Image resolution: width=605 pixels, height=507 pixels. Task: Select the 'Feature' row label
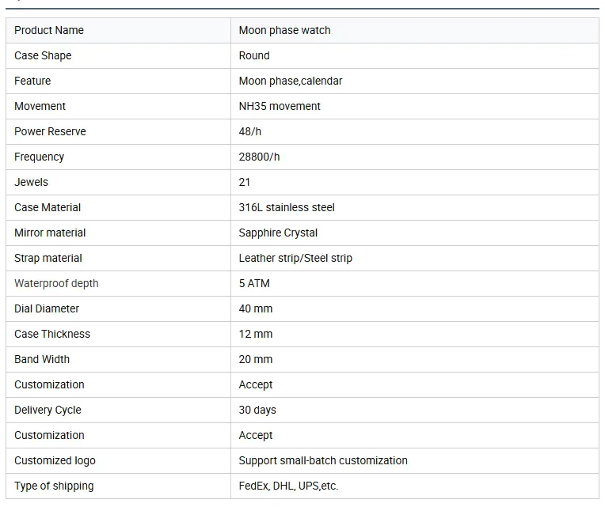click(x=32, y=81)
